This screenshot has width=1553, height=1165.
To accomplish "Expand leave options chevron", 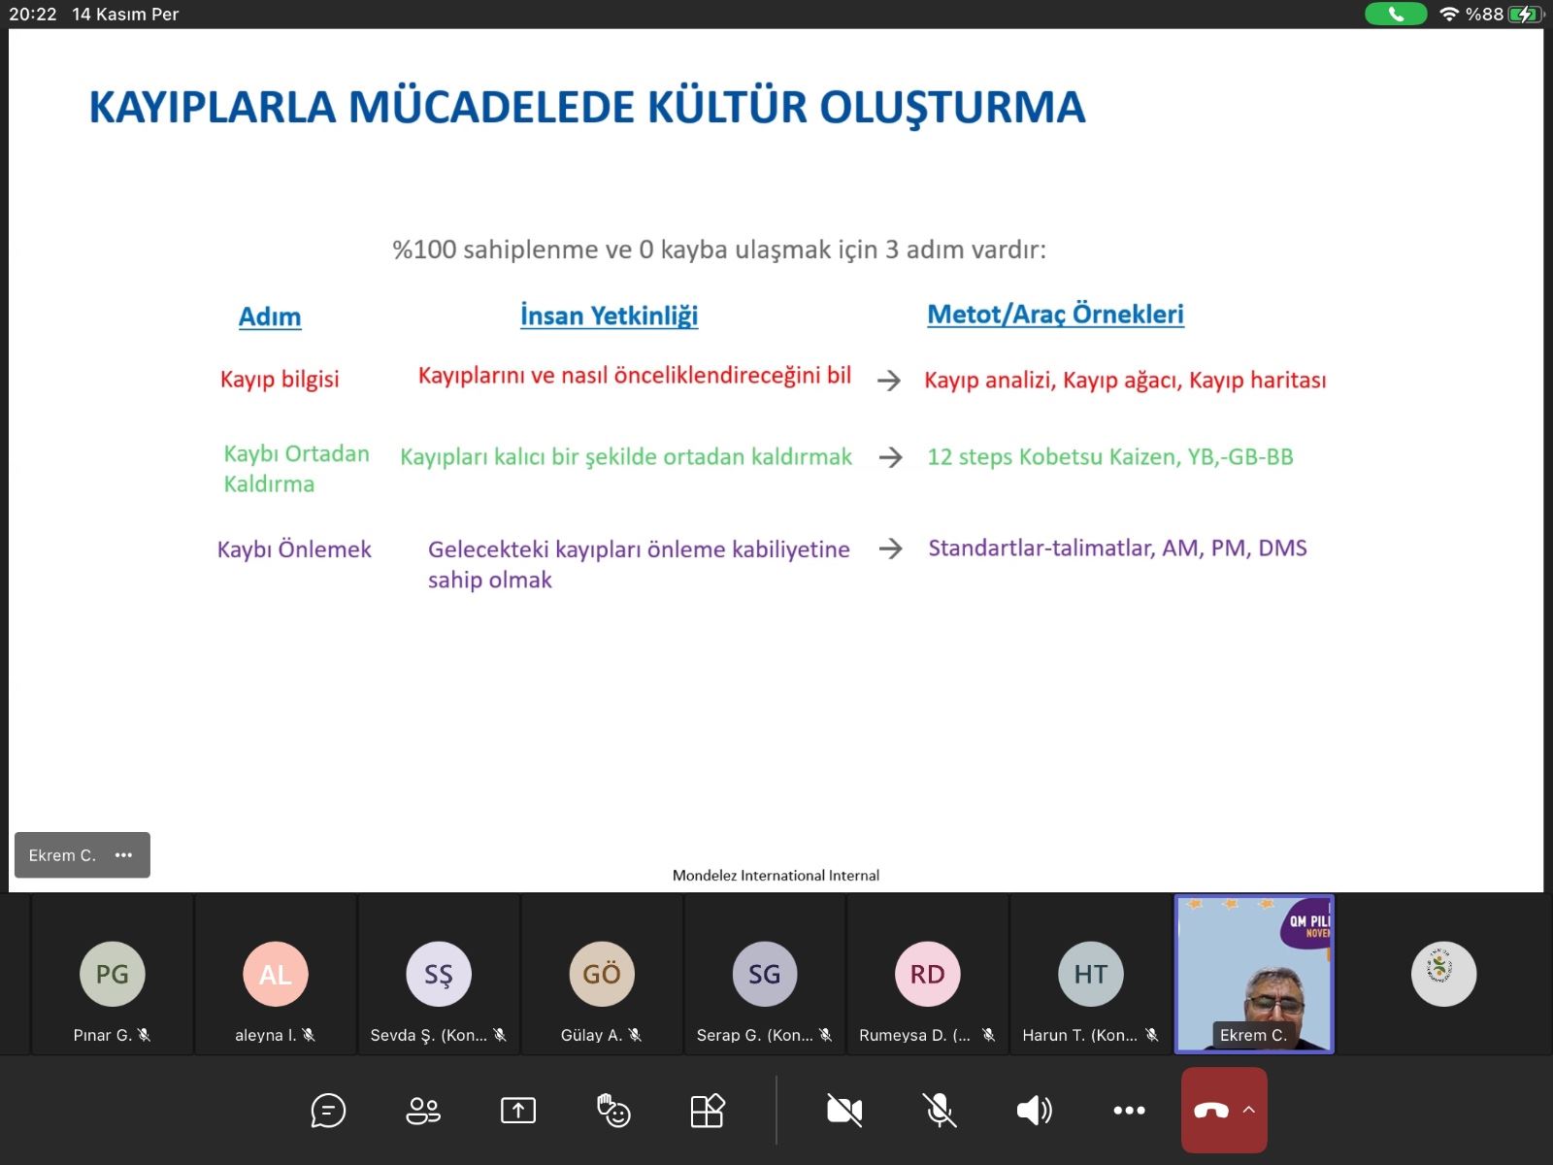I will [x=1249, y=1110].
